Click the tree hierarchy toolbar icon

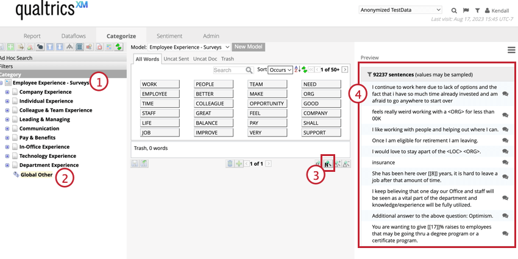pyautogui.click(x=69, y=47)
